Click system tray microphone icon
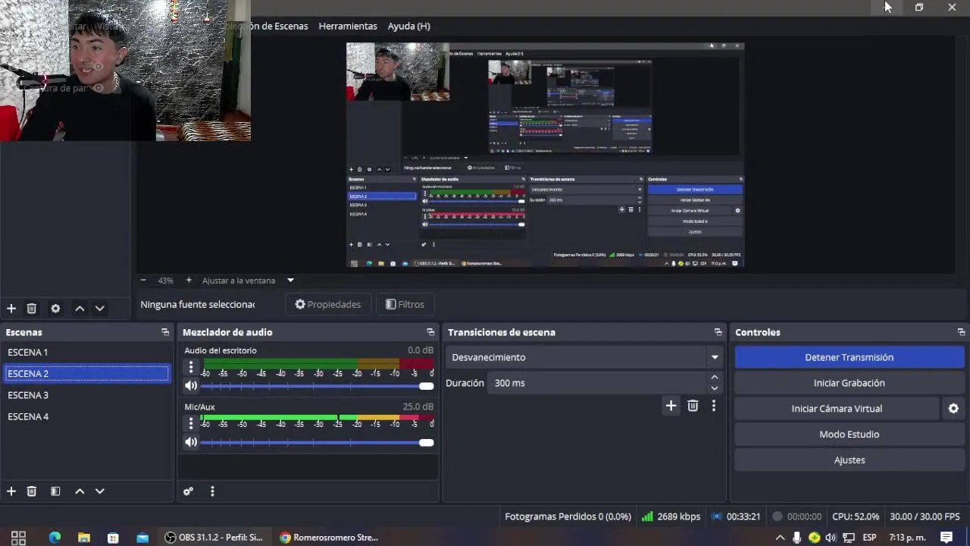Image resolution: width=970 pixels, height=546 pixels. tap(796, 538)
